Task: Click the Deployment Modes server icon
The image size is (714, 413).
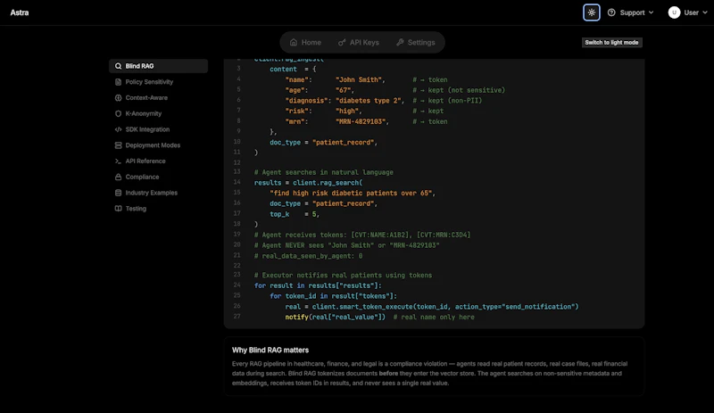Action: [x=118, y=145]
